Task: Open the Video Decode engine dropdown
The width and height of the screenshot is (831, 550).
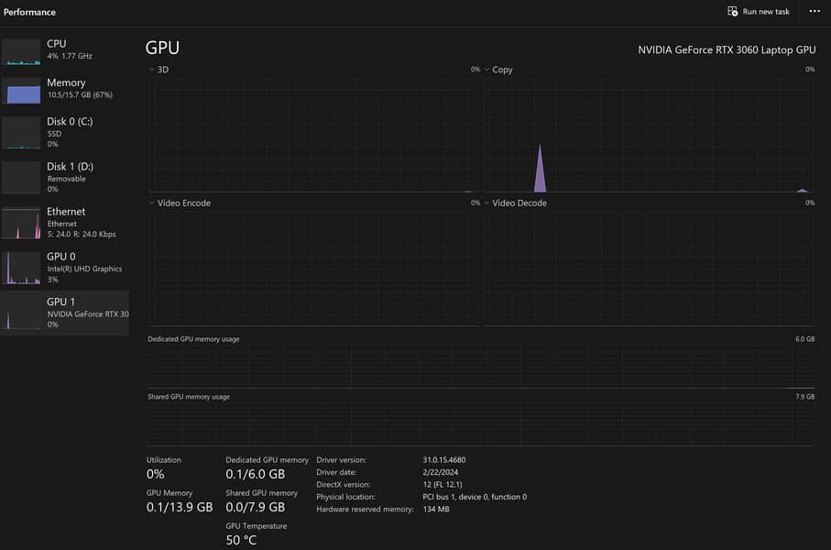Action: [x=487, y=203]
